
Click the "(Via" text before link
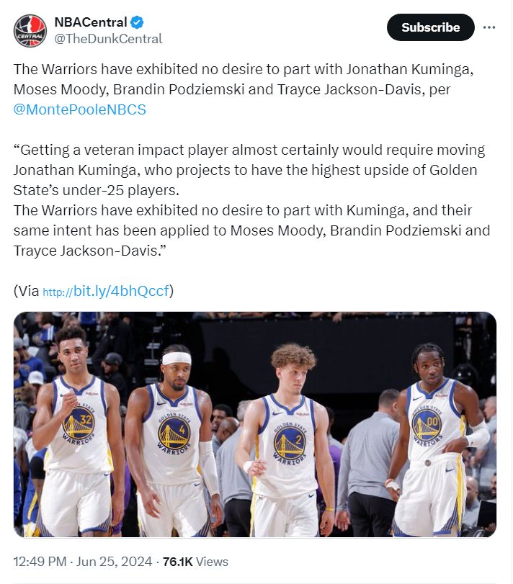pos(26,291)
